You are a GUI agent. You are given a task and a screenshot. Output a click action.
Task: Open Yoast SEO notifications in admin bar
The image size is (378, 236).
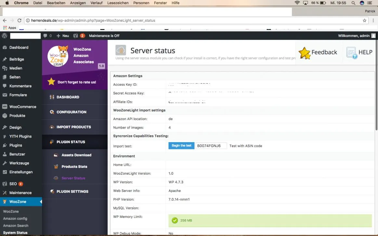tap(79, 36)
